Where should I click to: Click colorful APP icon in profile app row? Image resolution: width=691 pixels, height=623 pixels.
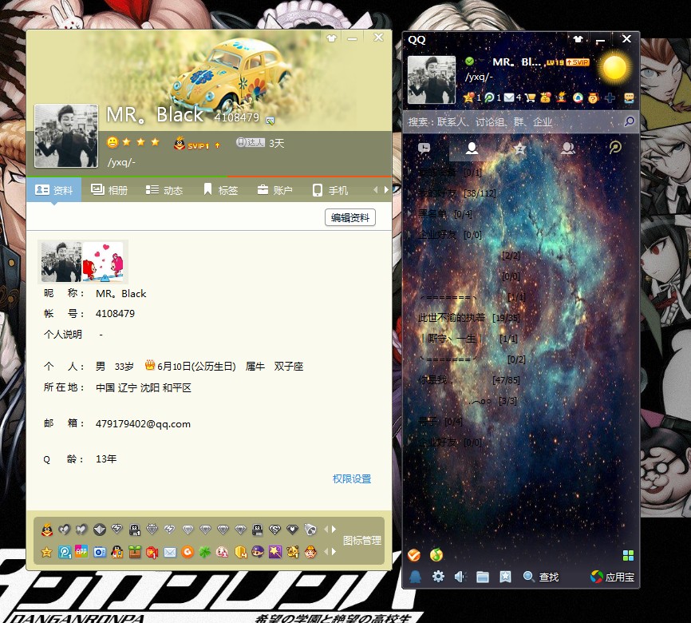81,552
